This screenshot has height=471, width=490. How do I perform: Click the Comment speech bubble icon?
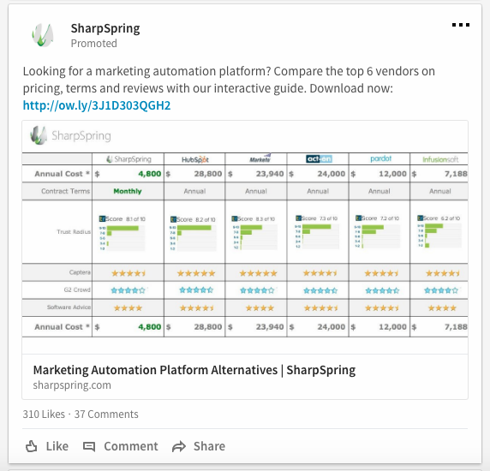[89, 446]
